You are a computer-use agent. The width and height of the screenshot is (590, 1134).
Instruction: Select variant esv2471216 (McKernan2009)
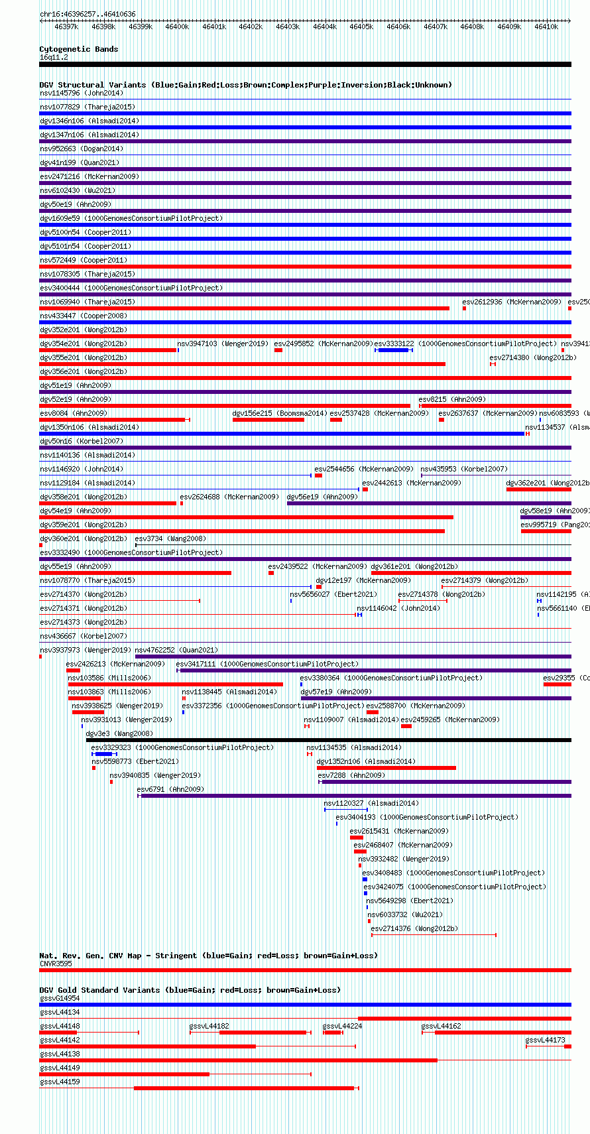point(89,176)
